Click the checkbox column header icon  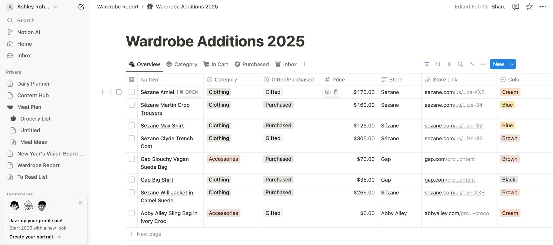pos(131,80)
